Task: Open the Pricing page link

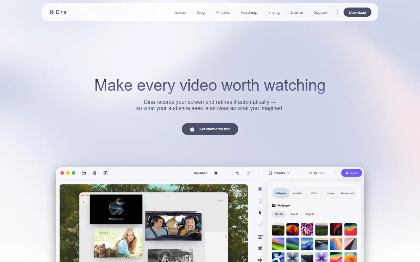Action: pyautogui.click(x=274, y=12)
